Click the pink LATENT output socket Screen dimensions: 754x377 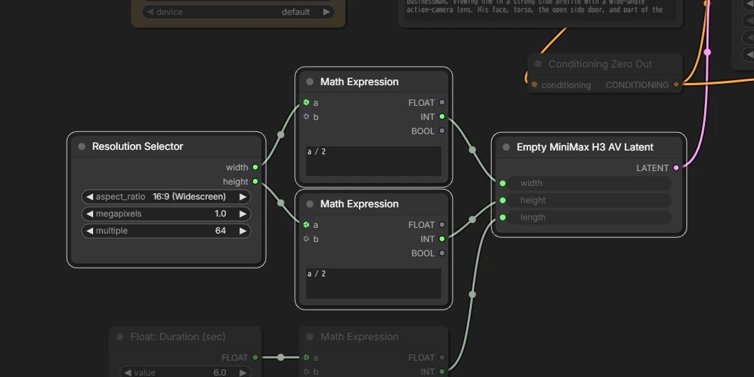click(x=676, y=168)
